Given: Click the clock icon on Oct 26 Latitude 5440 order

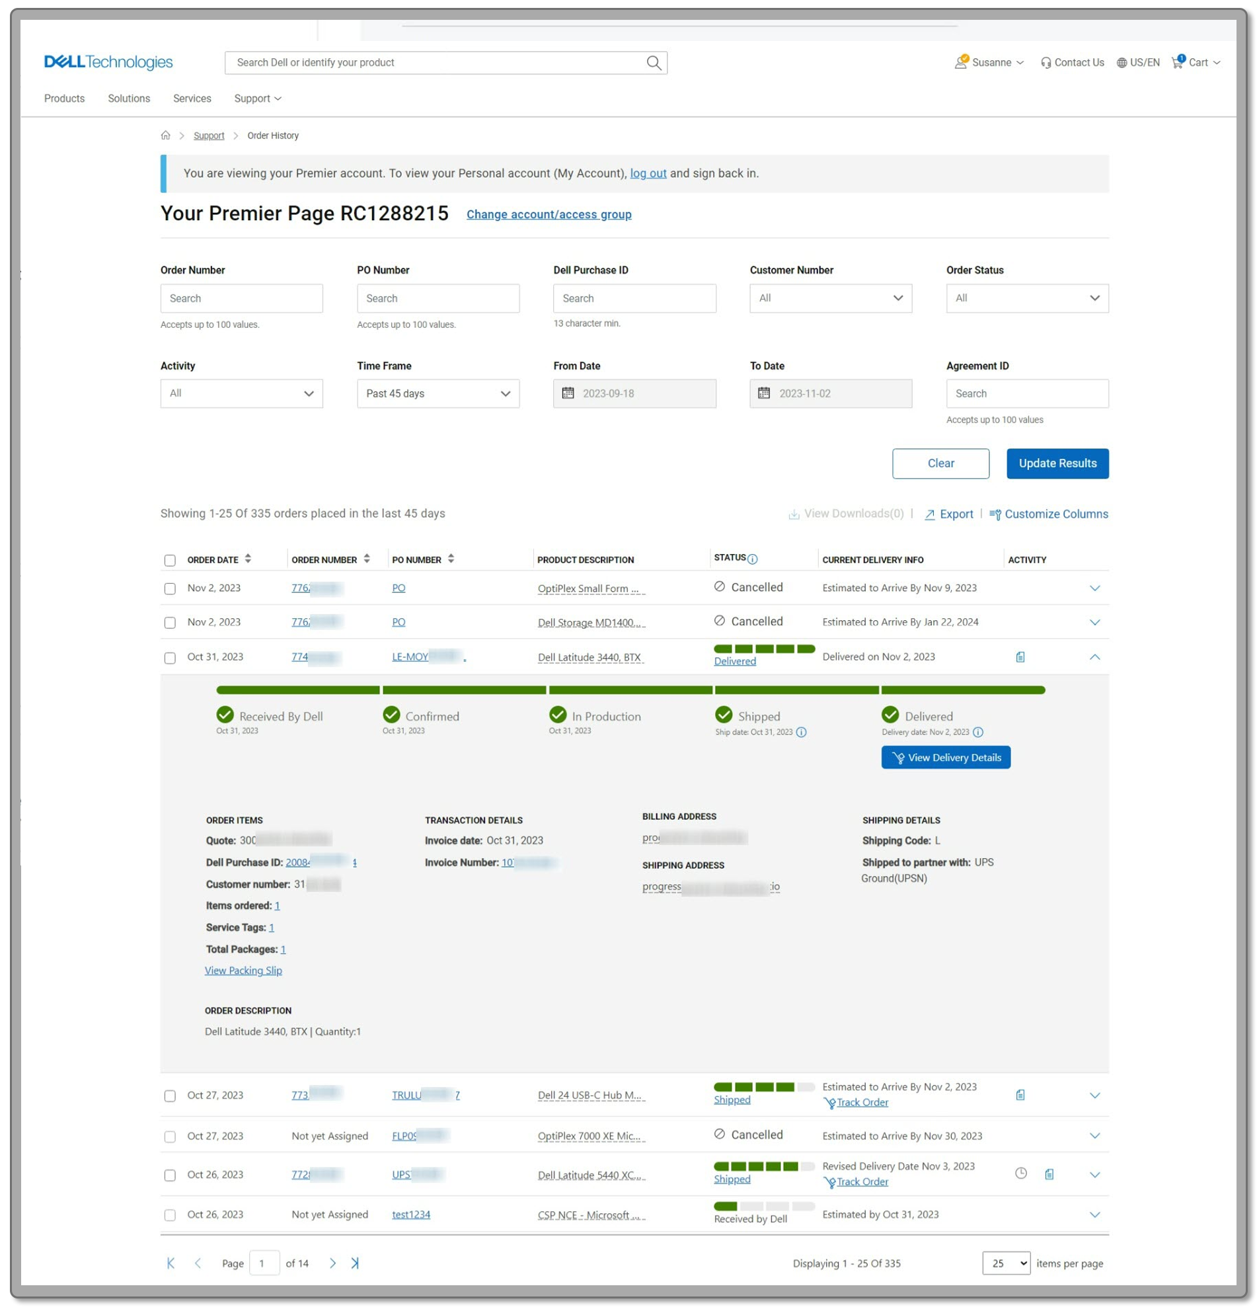Looking at the screenshot, I should [x=1020, y=1173].
